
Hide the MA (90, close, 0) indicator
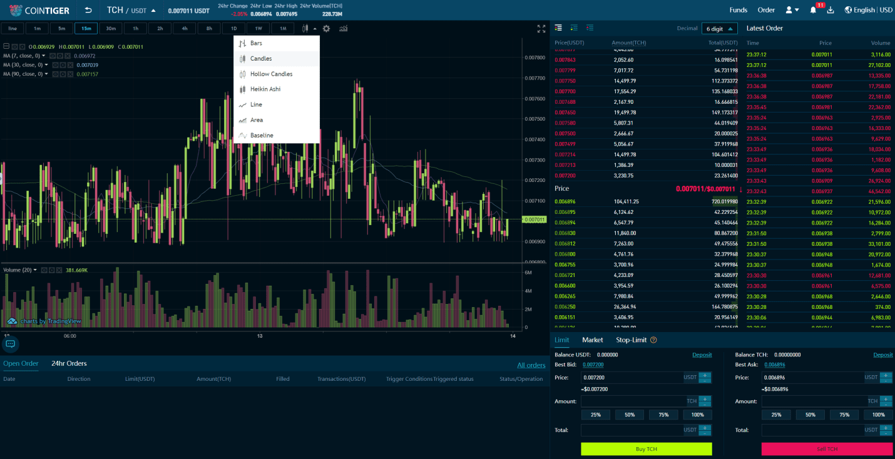[55, 74]
